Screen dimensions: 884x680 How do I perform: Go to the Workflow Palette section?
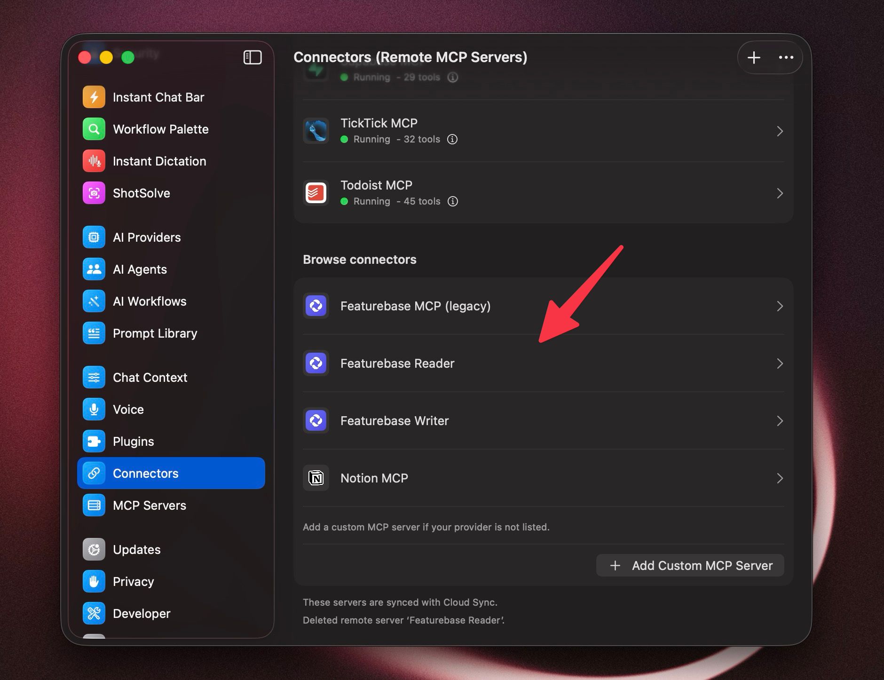pos(171,129)
